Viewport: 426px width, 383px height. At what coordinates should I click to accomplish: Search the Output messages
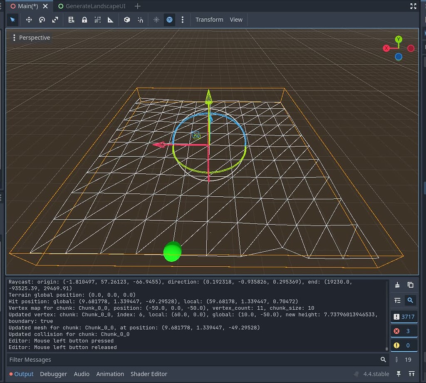pyautogui.click(x=411, y=300)
